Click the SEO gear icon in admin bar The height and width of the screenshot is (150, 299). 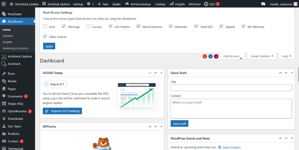206,4
